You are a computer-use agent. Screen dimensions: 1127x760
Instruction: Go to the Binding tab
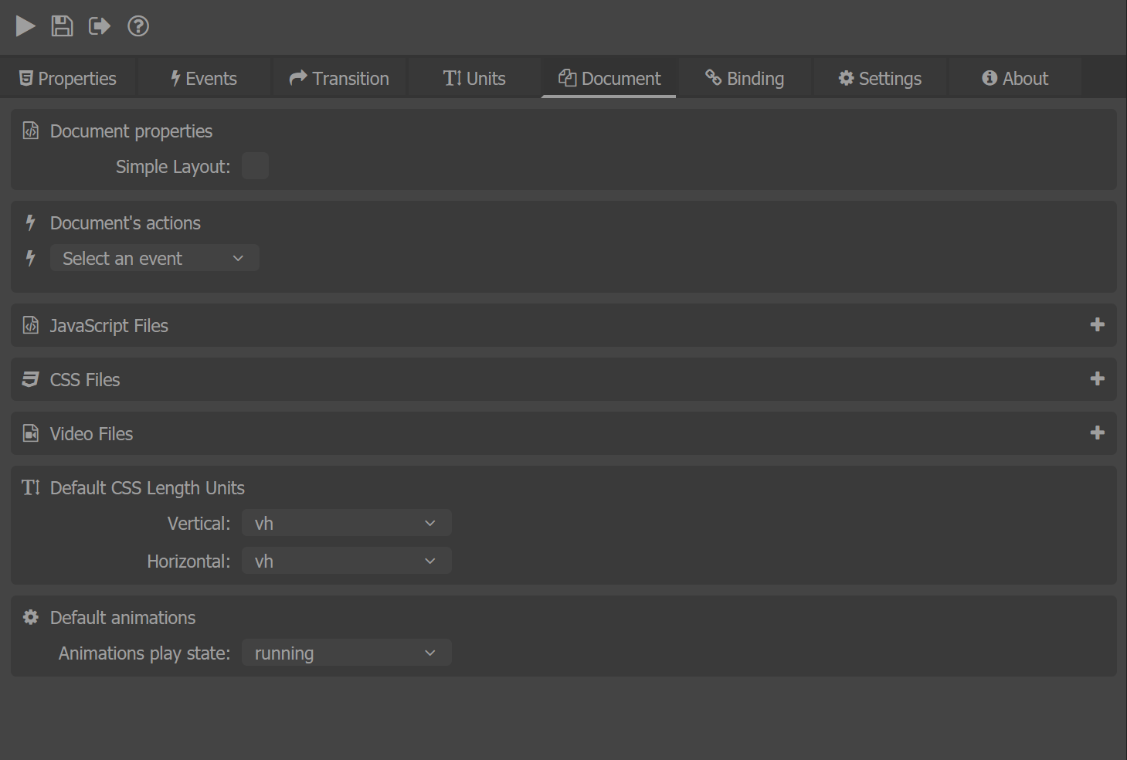[x=745, y=78]
